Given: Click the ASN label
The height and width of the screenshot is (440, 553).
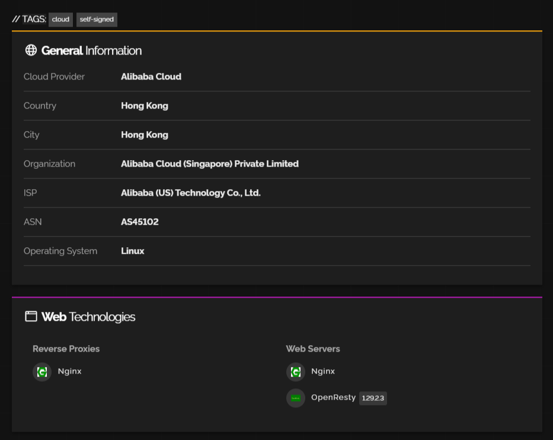Looking at the screenshot, I should 33,222.
